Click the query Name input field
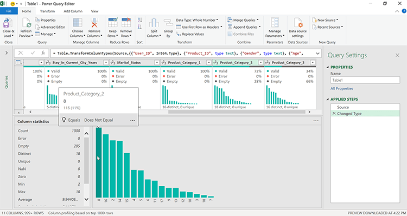Image resolution: width=407 pixels, height=216 pixels. [365, 80]
